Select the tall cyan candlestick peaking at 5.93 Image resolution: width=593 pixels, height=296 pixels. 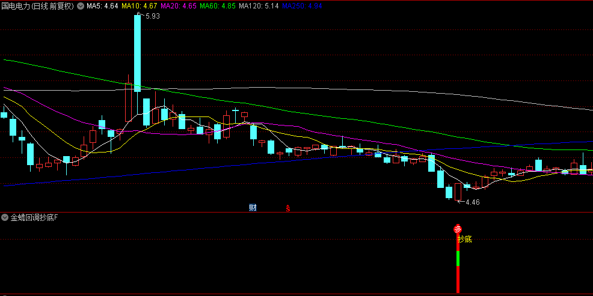click(x=137, y=53)
